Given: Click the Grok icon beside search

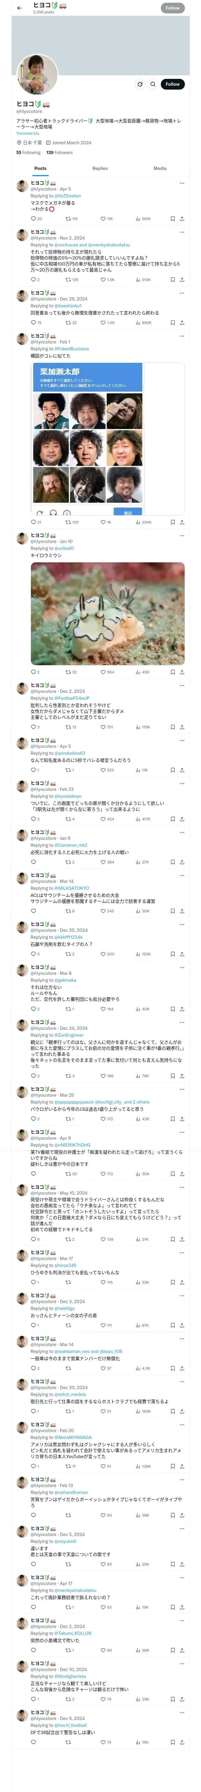Looking at the screenshot, I should 140,84.
